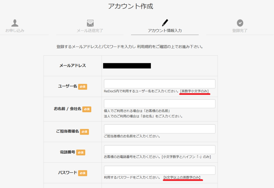Image resolution: width=274 pixels, height=188 pixels.
Task: Click the phone hint お客様のお電話番号をご入力ください。
Action: (132, 157)
